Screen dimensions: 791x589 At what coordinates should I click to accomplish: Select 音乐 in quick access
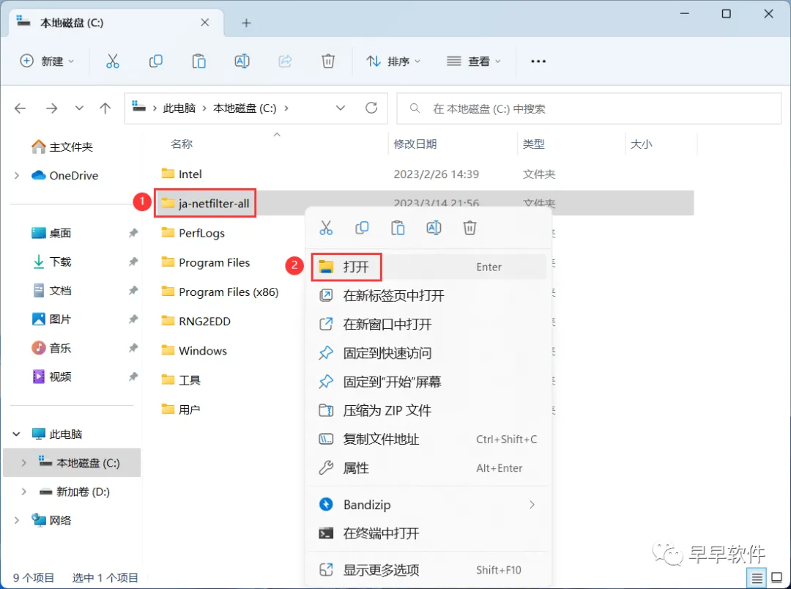tap(52, 348)
